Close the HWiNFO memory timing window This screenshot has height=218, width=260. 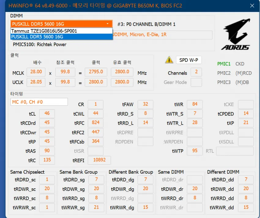pyautogui.click(x=252, y=6)
